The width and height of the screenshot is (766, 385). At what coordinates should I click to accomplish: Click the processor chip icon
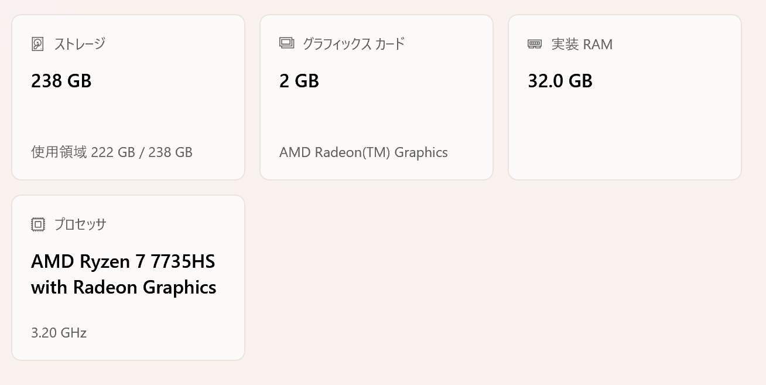(37, 224)
